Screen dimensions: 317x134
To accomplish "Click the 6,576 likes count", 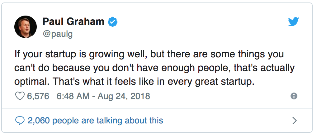I will (38, 96).
